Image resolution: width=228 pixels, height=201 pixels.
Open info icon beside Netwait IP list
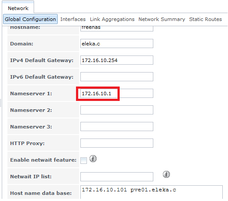(166, 174)
